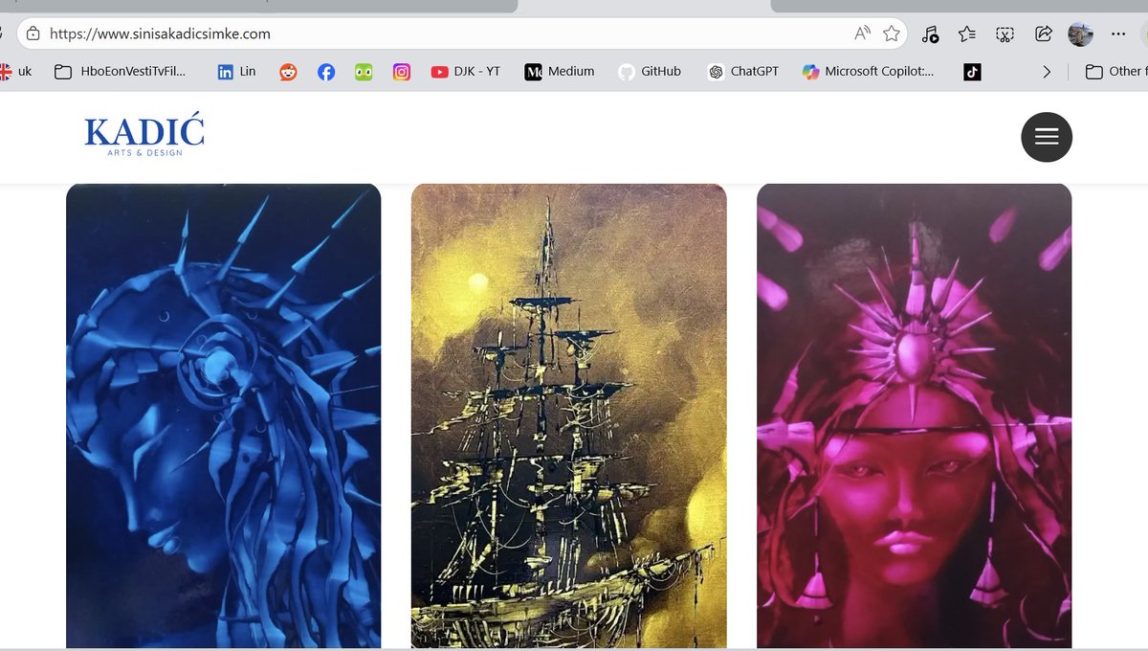The image size is (1148, 651).
Task: Open the Favorites list icon
Action: pos(967,34)
